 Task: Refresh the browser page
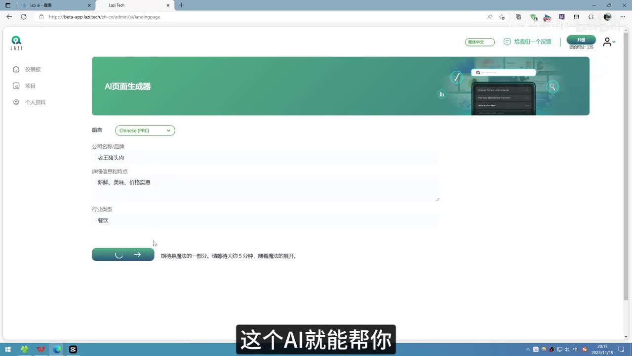click(24, 17)
